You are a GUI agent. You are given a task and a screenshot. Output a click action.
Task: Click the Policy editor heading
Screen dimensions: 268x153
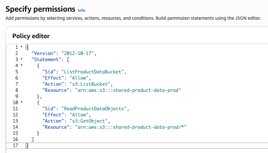[x=31, y=36]
